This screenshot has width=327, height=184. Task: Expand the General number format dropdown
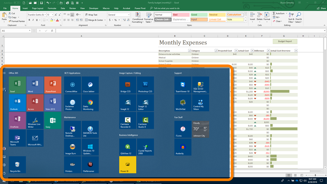pos(129,15)
